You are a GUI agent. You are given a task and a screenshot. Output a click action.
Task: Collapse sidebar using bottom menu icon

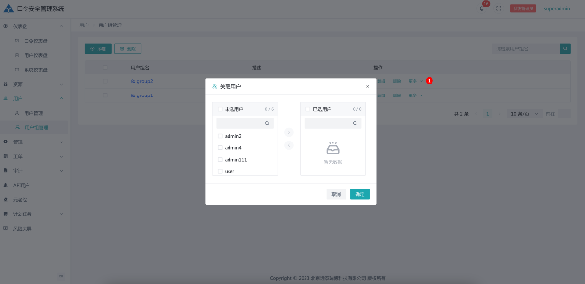click(x=61, y=277)
